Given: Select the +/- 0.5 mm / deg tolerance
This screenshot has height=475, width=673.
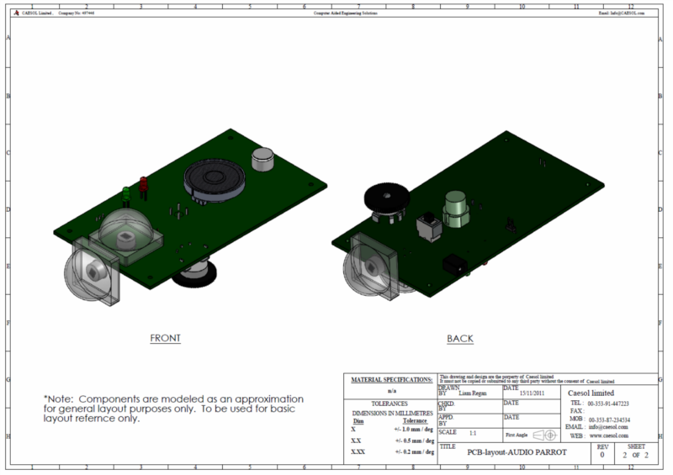Looking at the screenshot, I should tap(415, 441).
